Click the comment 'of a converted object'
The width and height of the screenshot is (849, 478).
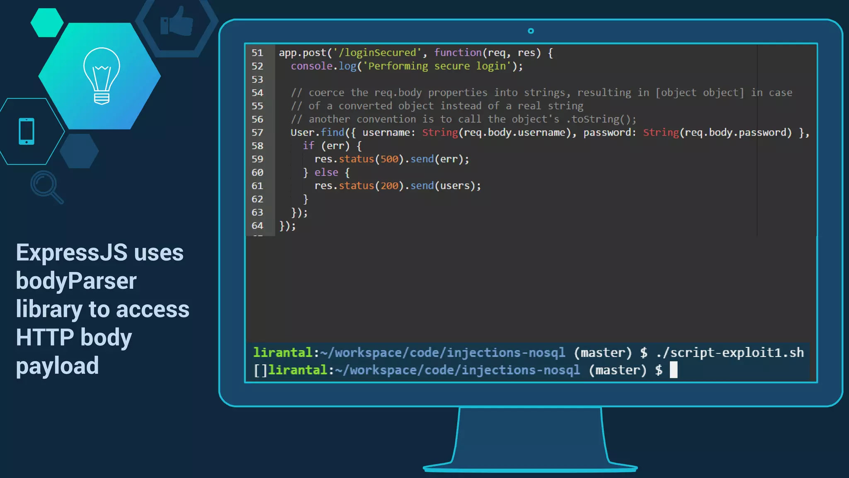point(437,106)
